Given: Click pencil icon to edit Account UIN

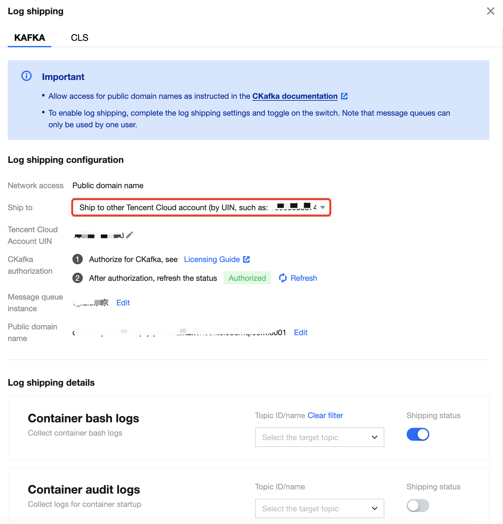Looking at the screenshot, I should pos(130,235).
